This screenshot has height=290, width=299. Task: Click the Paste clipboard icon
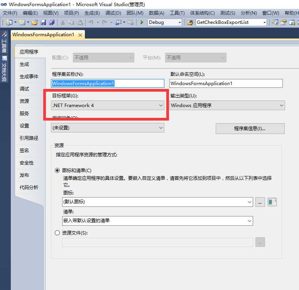click(x=80, y=22)
